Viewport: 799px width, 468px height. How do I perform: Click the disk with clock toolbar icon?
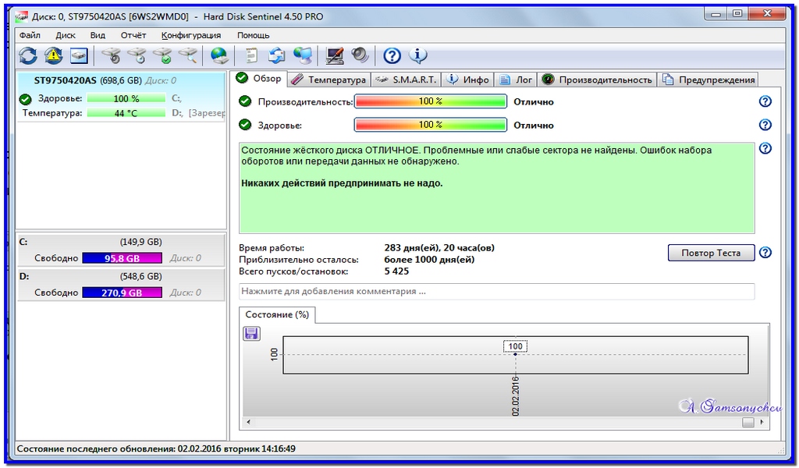coord(137,55)
